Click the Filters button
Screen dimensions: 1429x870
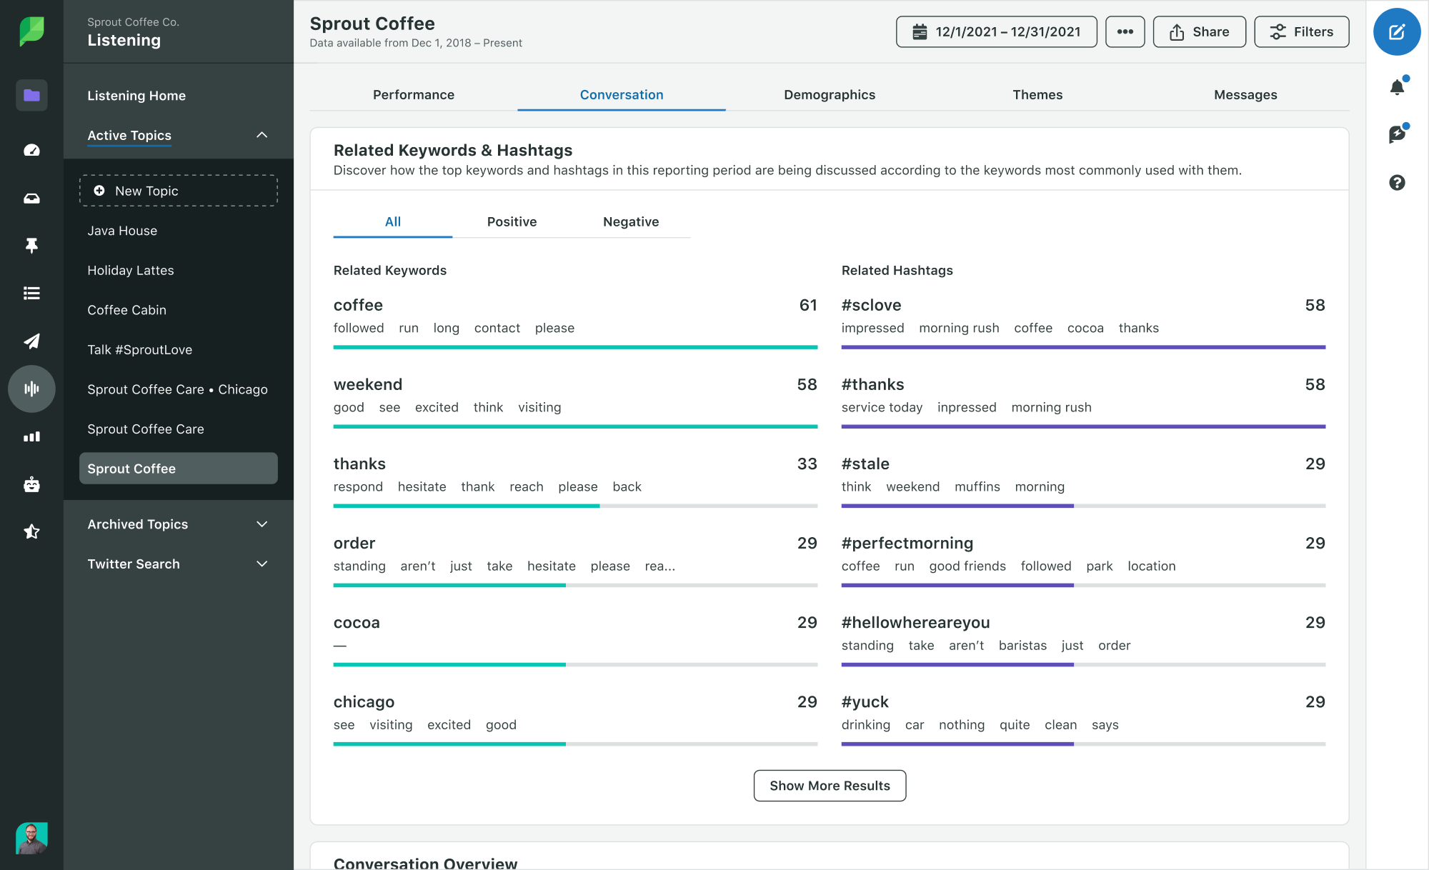click(1301, 31)
